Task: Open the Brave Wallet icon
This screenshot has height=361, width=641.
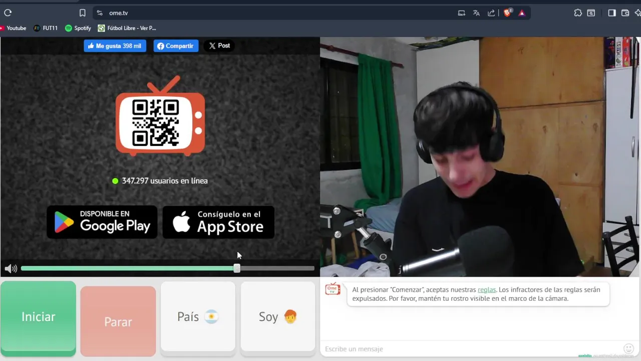Action: tap(625, 13)
